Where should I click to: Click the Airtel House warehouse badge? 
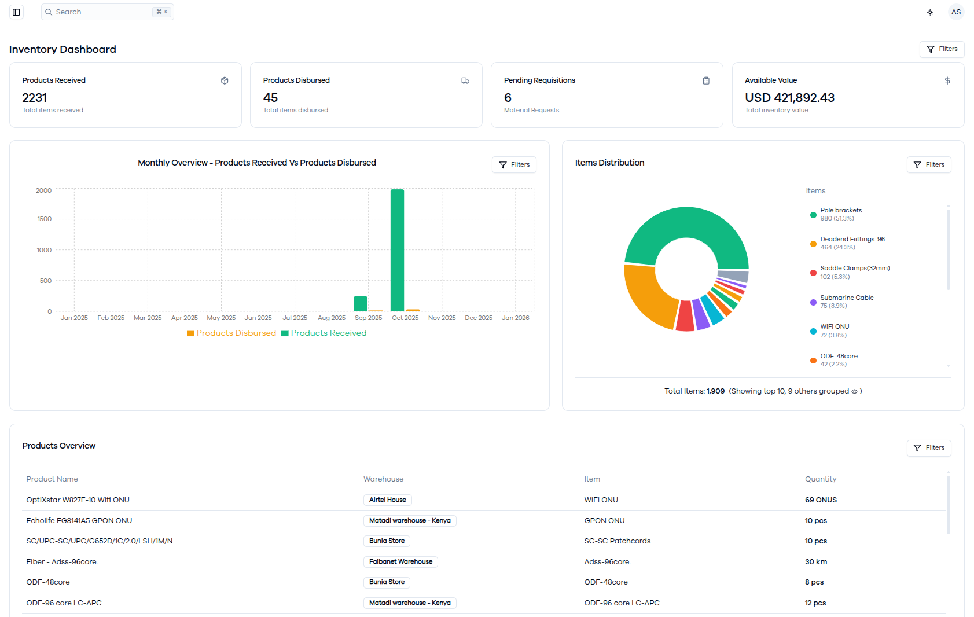click(388, 500)
